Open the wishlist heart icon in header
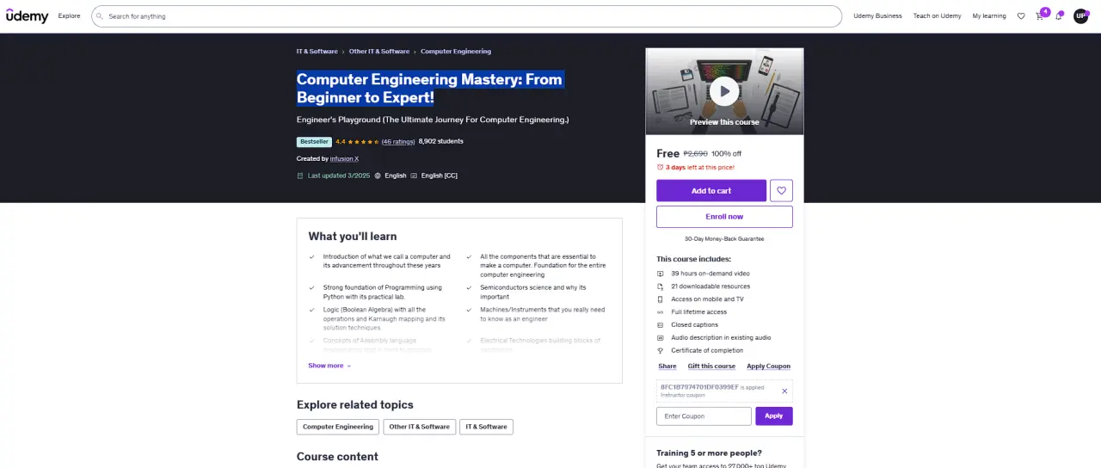This screenshot has width=1101, height=468. [x=1021, y=16]
